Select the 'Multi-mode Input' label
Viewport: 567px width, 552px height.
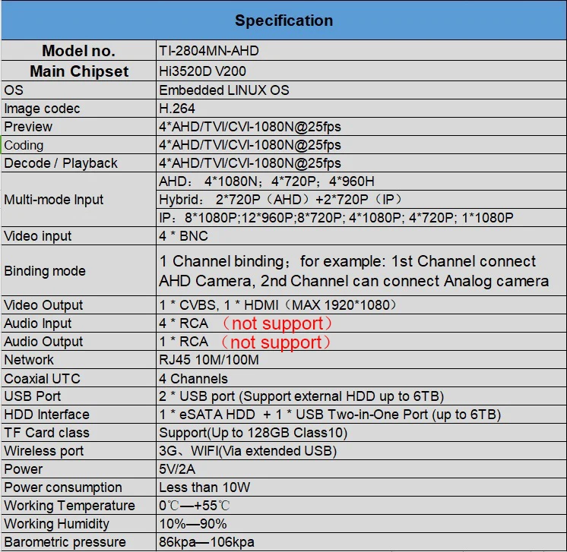click(x=53, y=200)
